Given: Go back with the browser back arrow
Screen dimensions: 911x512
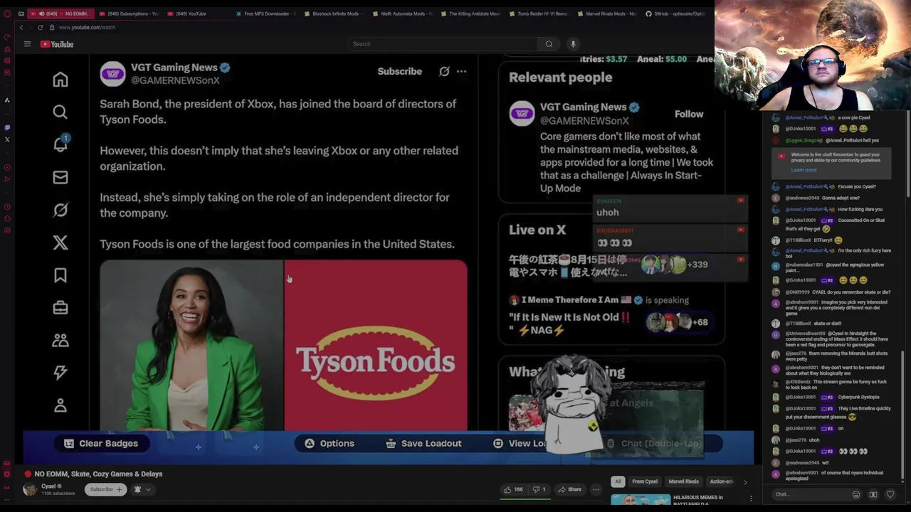Looking at the screenshot, I should pyautogui.click(x=21, y=27).
